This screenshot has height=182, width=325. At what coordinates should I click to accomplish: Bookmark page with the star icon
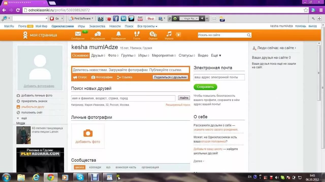pyautogui.click(x=306, y=10)
